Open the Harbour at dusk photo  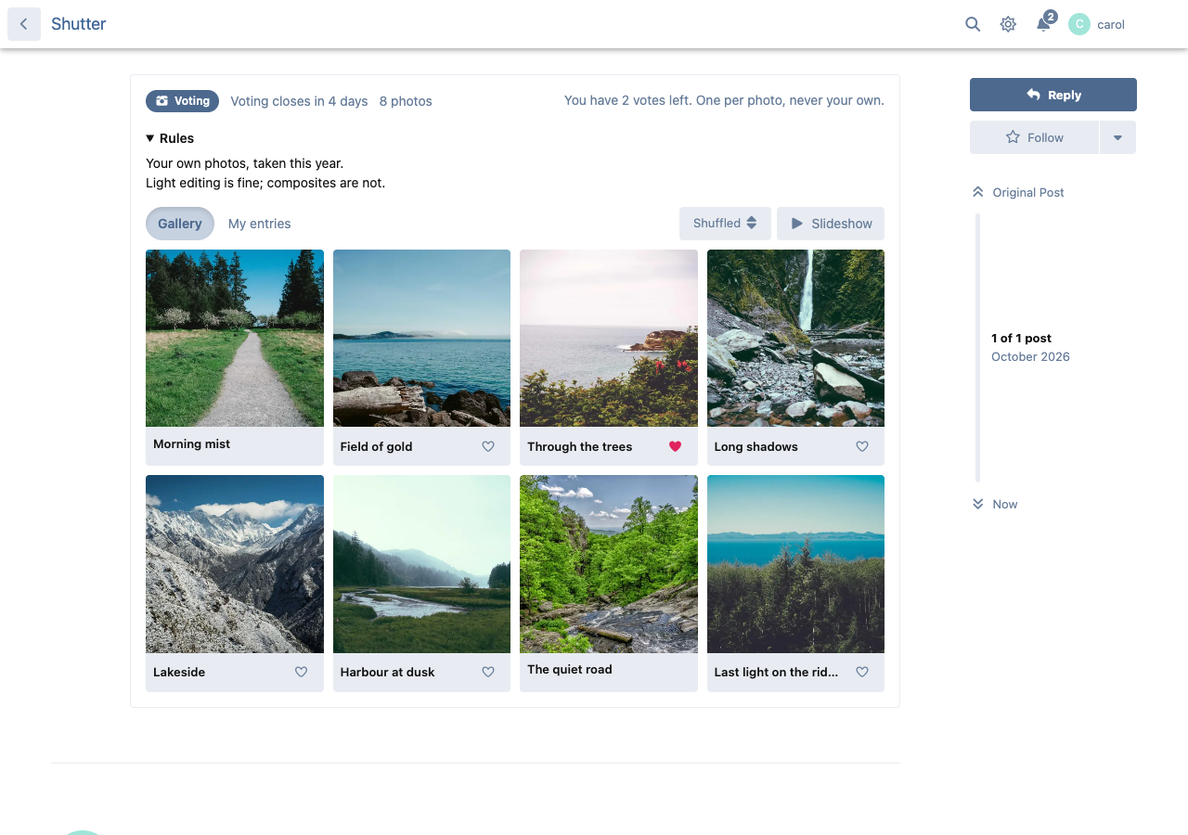421,564
